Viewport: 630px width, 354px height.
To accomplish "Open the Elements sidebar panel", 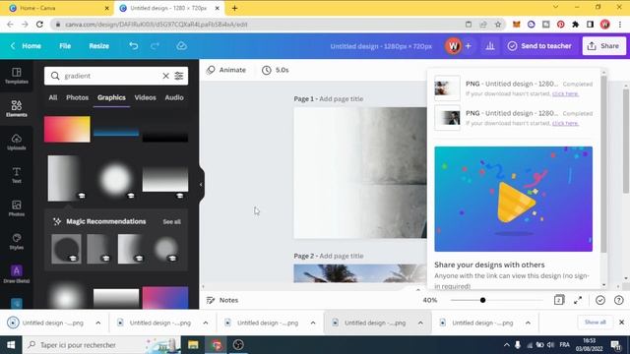I will tap(17, 108).
